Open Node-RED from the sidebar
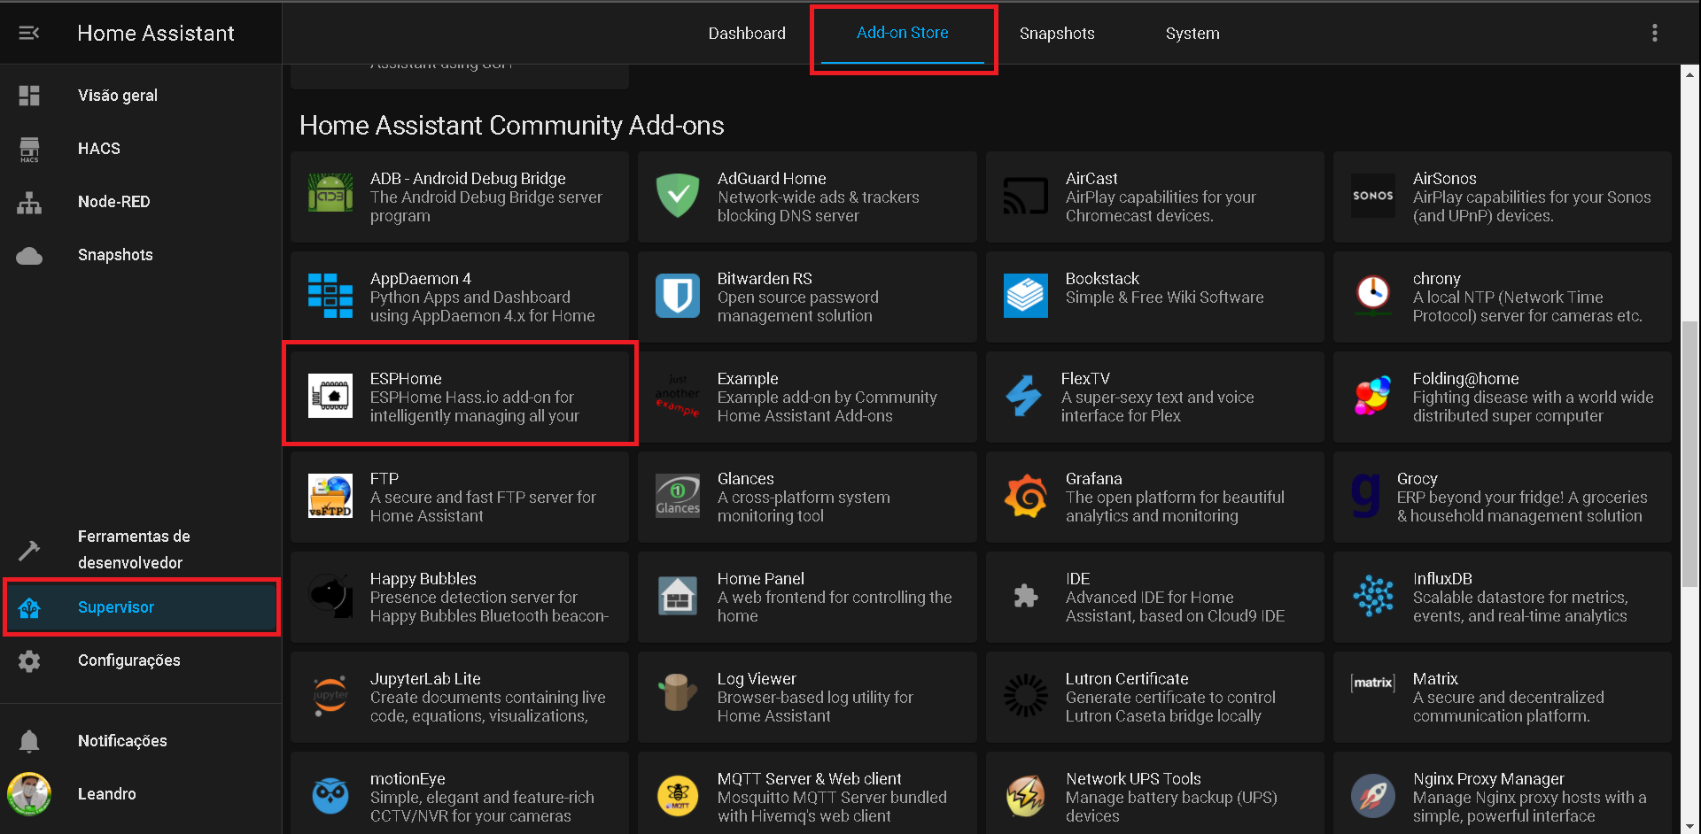Viewport: 1701px width, 834px height. coord(142,202)
